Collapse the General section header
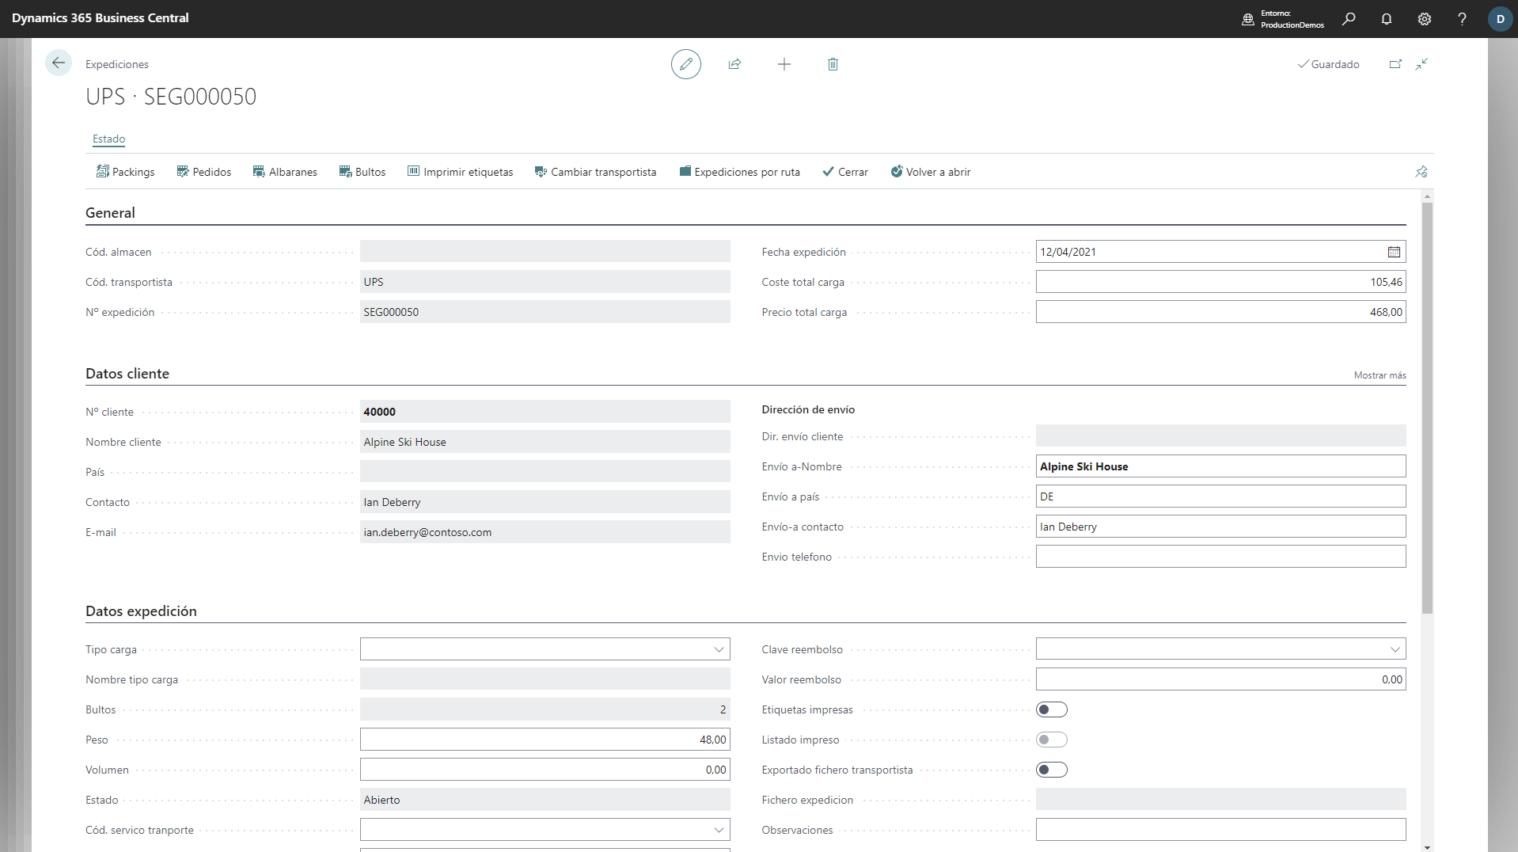Screen dimensions: 1518x852 (x=110, y=213)
